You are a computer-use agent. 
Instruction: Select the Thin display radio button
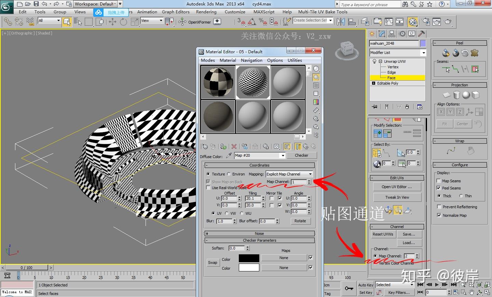pos(461,196)
